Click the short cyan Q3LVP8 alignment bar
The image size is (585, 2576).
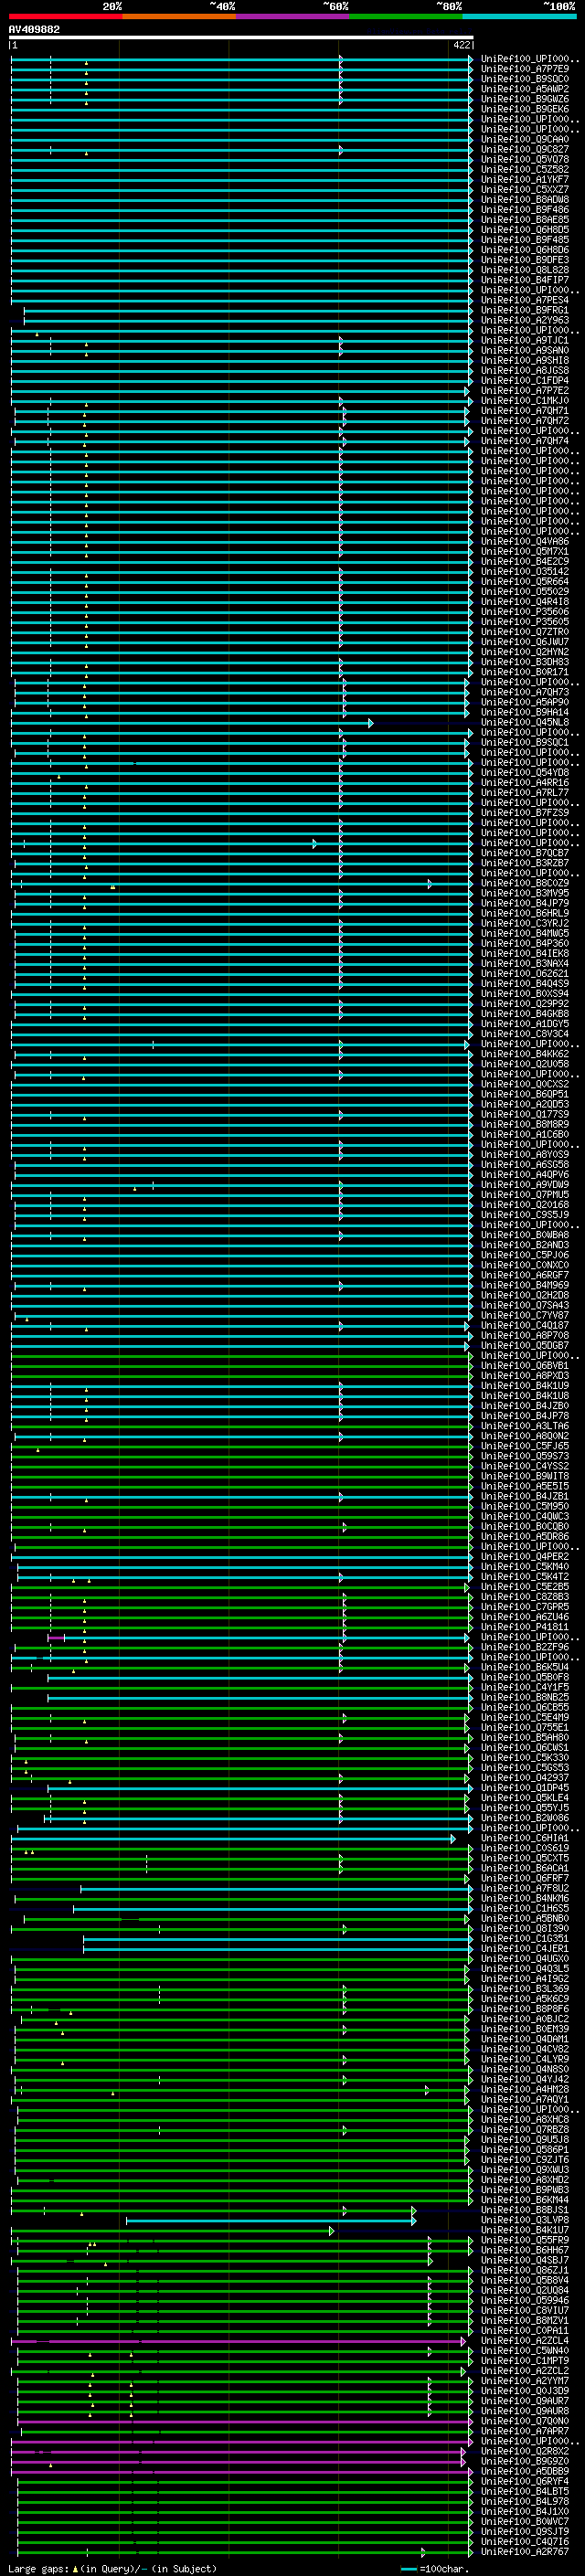coord(270,2221)
